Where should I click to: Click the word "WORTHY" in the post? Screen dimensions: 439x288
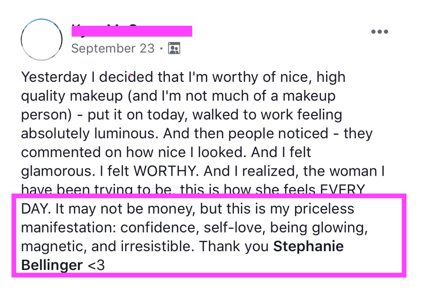tap(166, 171)
